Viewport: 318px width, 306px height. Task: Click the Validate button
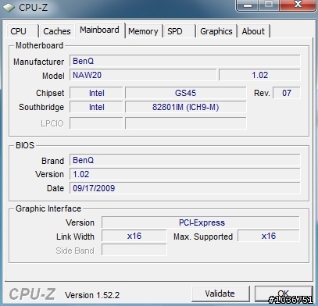point(220,294)
